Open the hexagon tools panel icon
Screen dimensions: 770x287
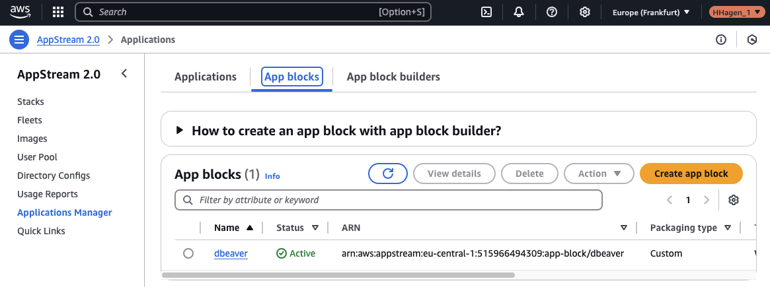point(752,40)
